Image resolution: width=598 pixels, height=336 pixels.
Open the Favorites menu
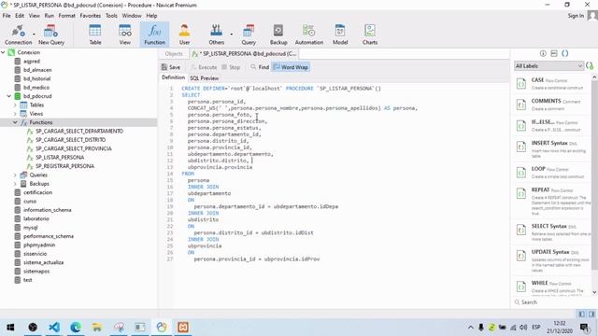pyautogui.click(x=91, y=16)
